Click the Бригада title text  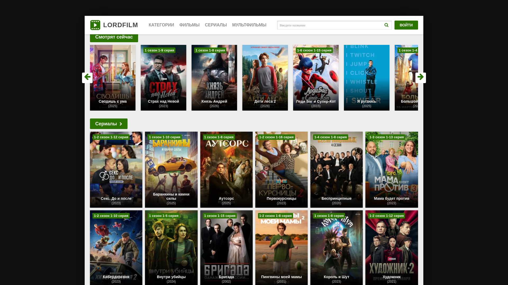(226, 277)
